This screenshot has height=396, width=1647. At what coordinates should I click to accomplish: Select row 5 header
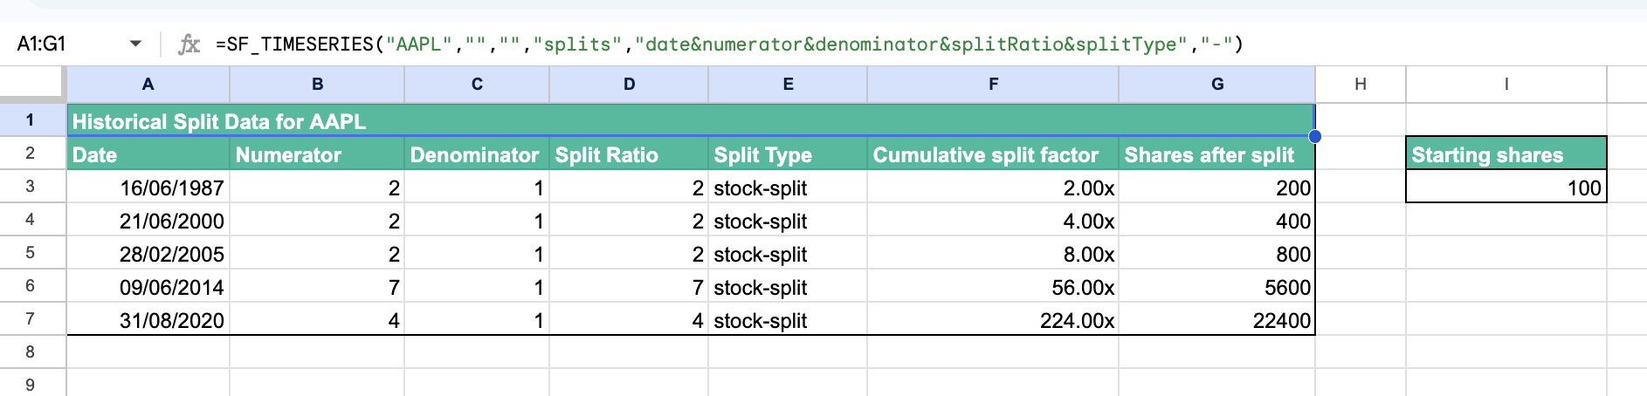click(x=31, y=252)
